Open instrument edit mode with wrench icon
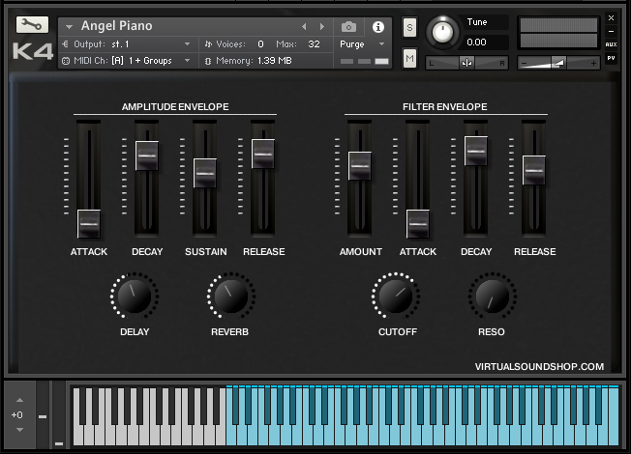 32,25
